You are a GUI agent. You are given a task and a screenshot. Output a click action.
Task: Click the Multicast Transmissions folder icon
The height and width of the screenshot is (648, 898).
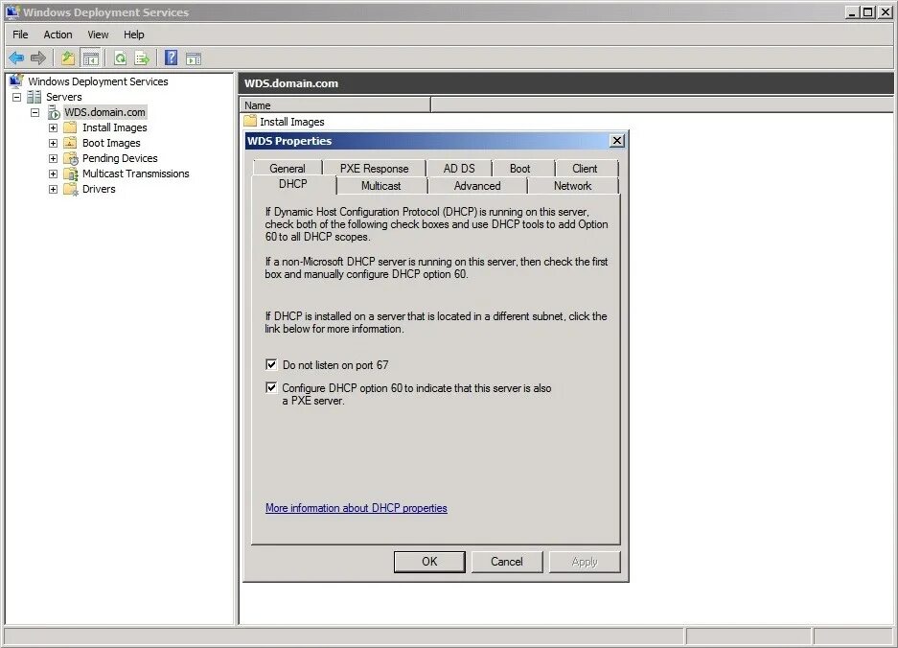tap(71, 174)
